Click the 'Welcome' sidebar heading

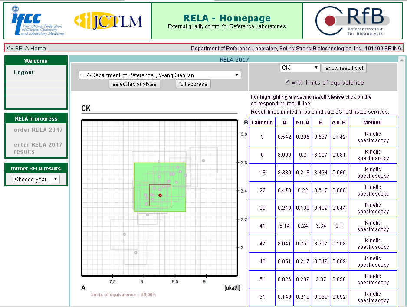point(36,61)
